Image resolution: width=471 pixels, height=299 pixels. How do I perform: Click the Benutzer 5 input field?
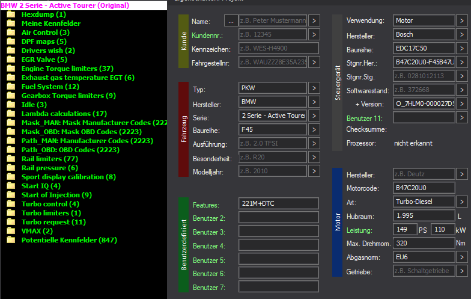pos(279,259)
